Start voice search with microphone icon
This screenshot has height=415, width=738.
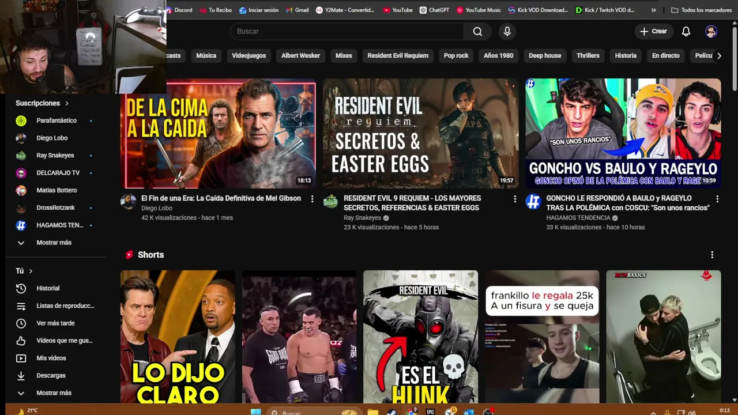[x=507, y=31]
